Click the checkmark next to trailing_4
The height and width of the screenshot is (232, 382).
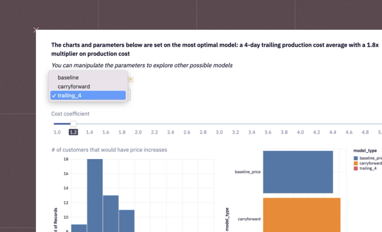(54, 96)
